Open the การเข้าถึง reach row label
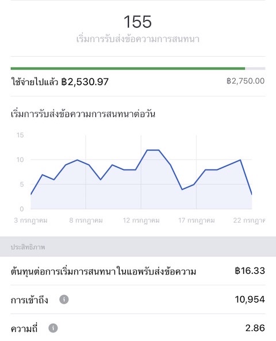This screenshot has height=341, width=276. tap(29, 300)
